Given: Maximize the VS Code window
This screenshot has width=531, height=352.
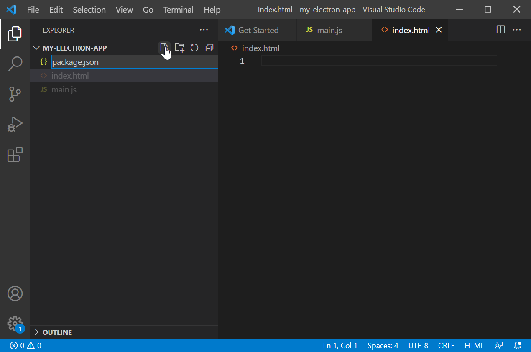Looking at the screenshot, I should point(488,9).
